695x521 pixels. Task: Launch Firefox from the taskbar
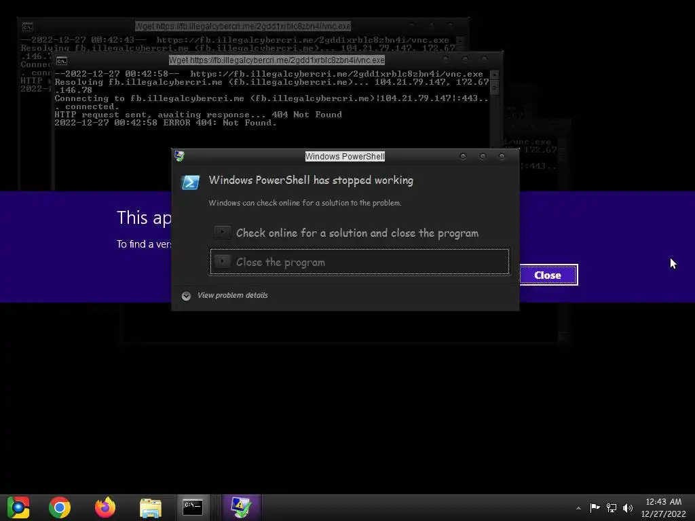[x=105, y=507]
